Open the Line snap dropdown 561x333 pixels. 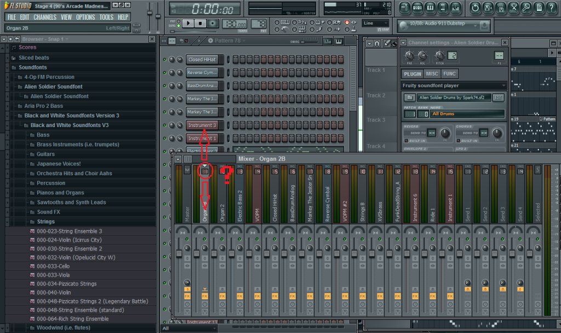point(375,23)
